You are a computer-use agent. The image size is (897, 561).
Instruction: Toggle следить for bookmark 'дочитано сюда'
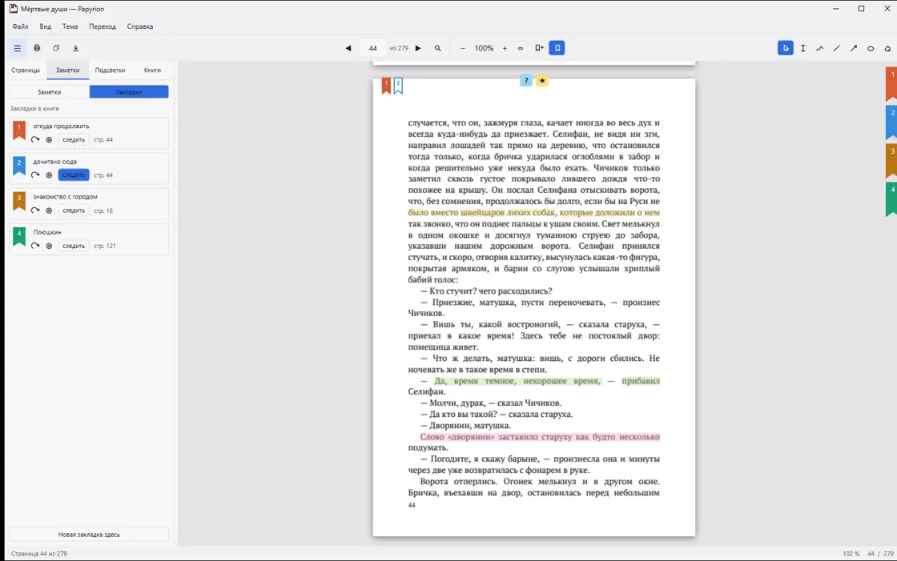point(73,175)
